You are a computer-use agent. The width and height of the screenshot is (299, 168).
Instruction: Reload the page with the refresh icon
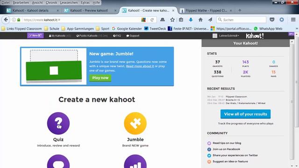(152, 20)
